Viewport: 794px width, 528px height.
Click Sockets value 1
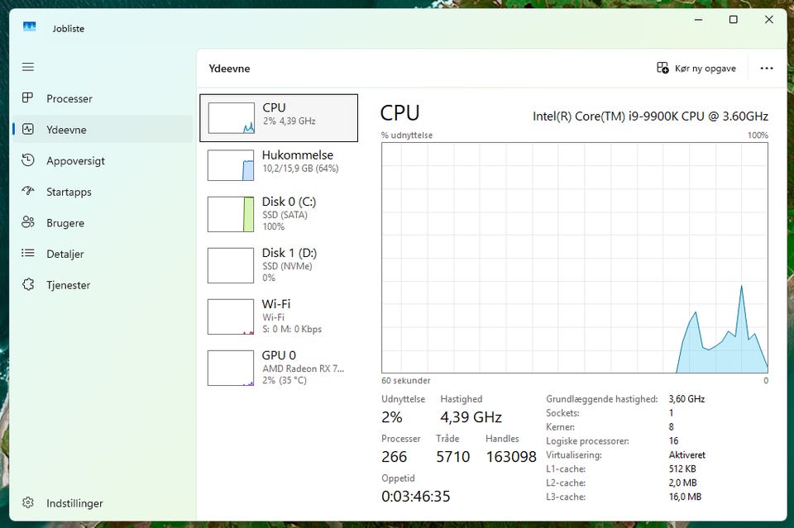pyautogui.click(x=671, y=413)
